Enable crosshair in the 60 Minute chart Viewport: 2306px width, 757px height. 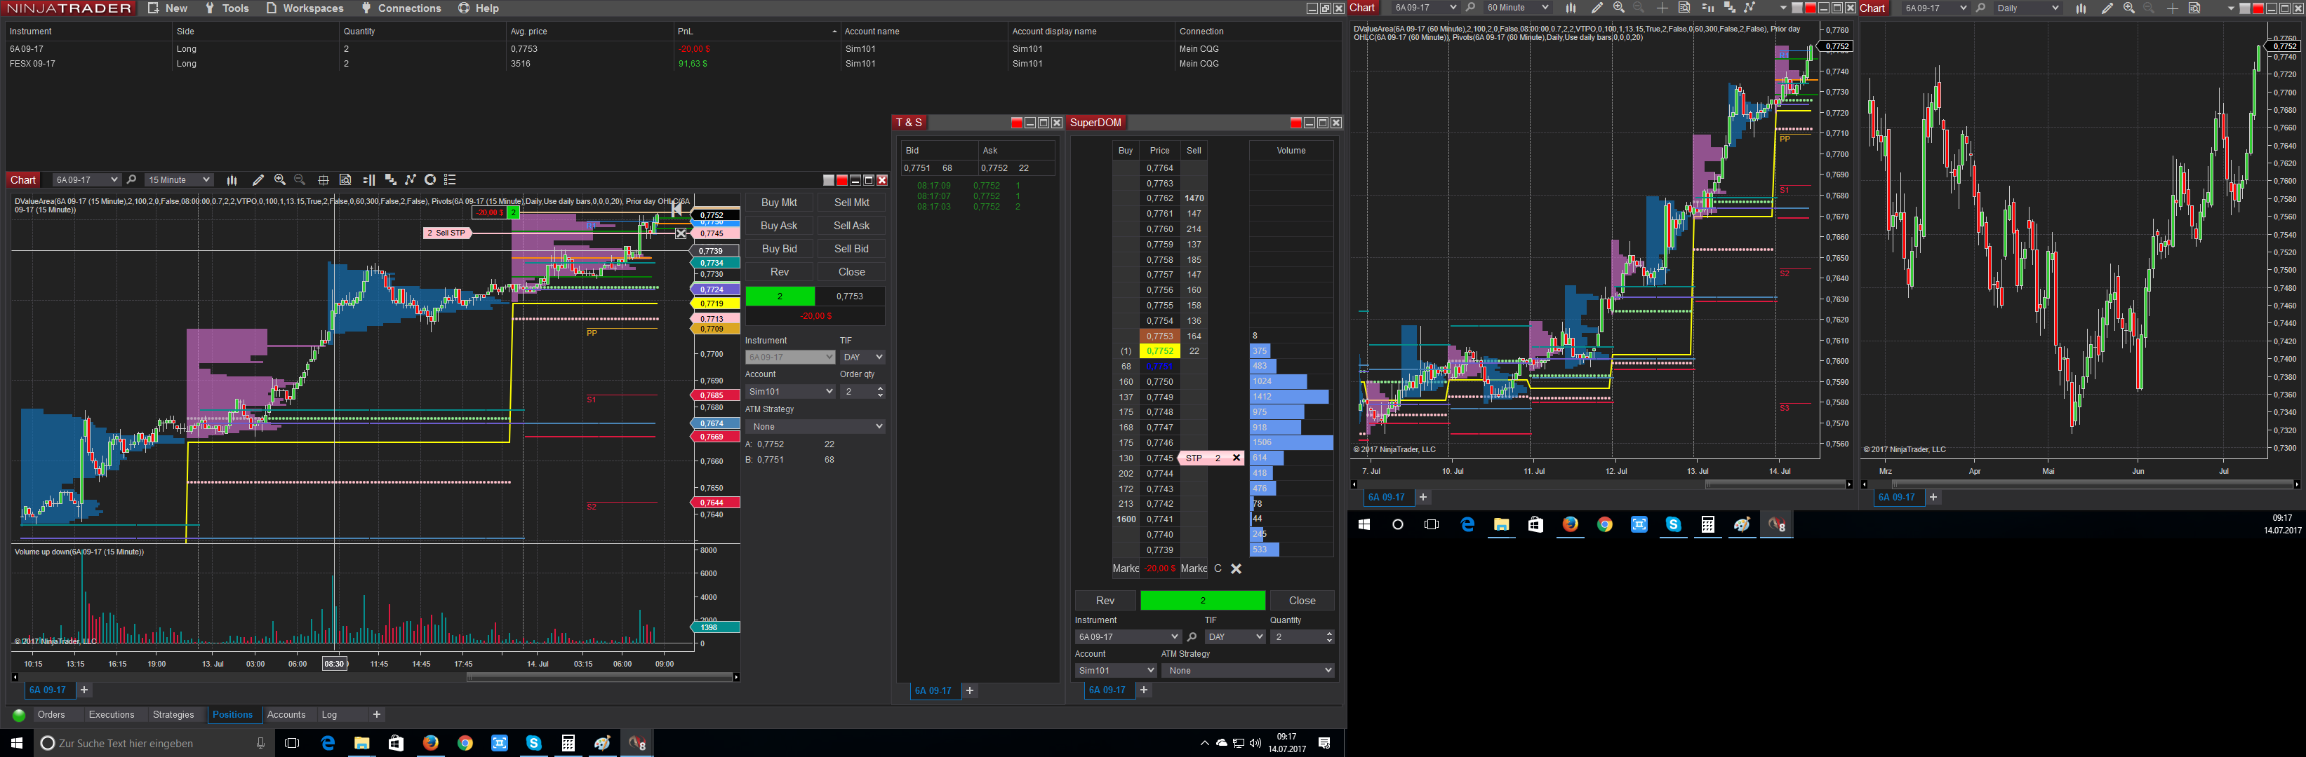click(1662, 8)
